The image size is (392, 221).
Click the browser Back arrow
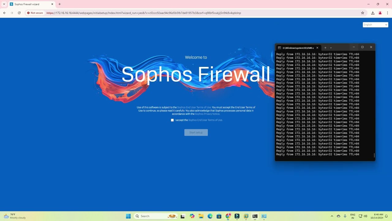click(5, 13)
